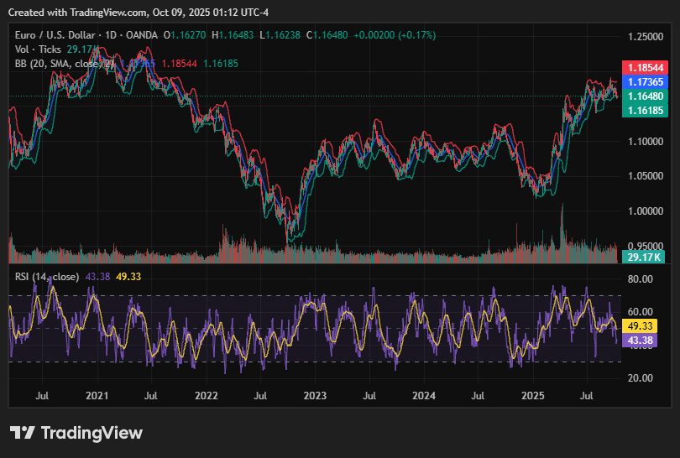Viewport: 680px width, 458px height.
Task: Click the blue 1.17365 price axis tag
Action: pos(644,81)
